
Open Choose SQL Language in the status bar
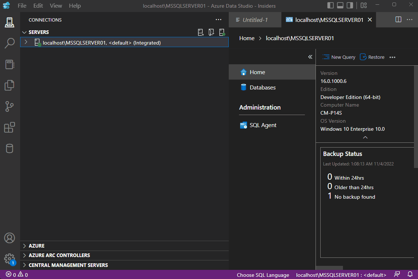pos(263,275)
